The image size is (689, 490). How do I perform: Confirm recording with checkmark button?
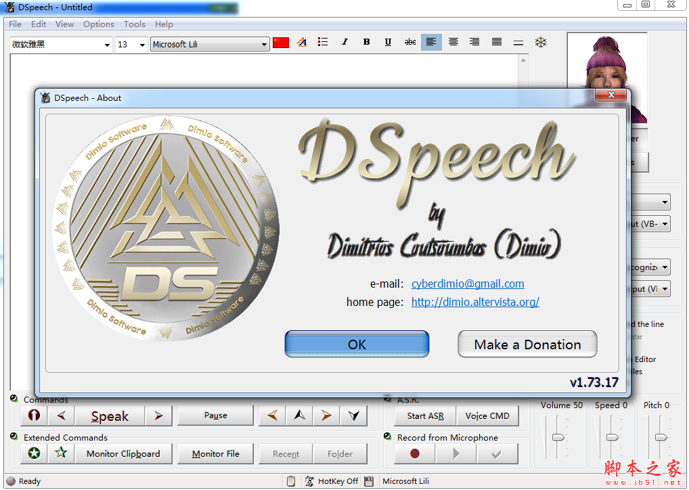[497, 453]
